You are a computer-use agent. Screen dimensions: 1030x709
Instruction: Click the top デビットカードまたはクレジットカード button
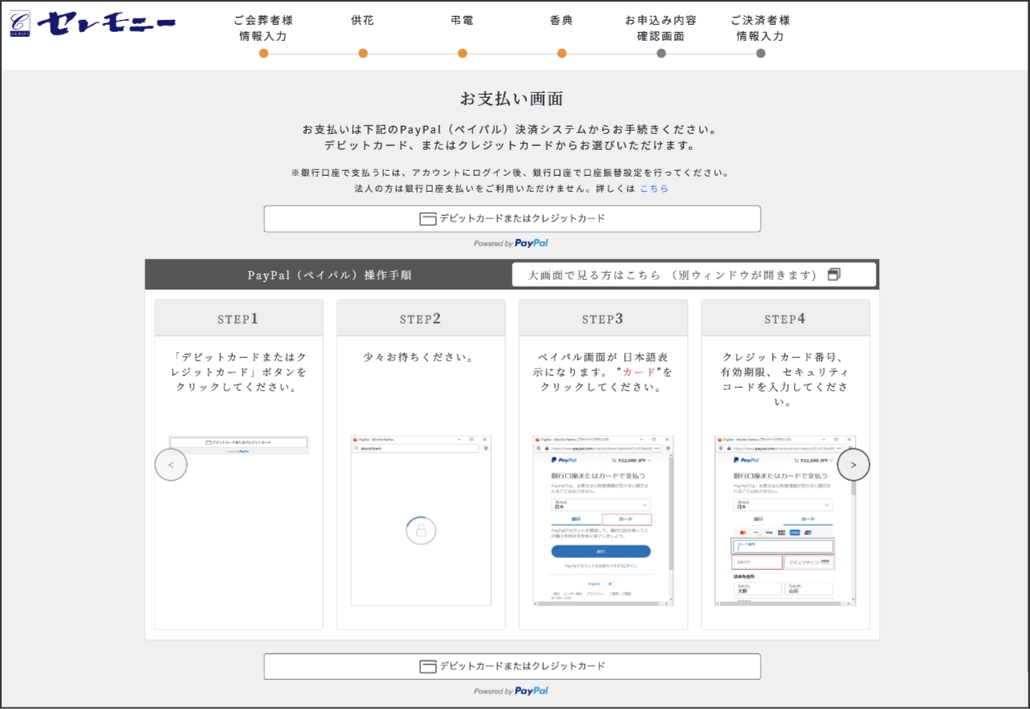click(512, 218)
